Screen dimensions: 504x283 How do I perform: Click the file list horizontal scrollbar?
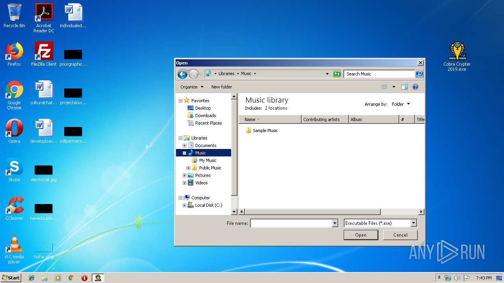(313, 212)
